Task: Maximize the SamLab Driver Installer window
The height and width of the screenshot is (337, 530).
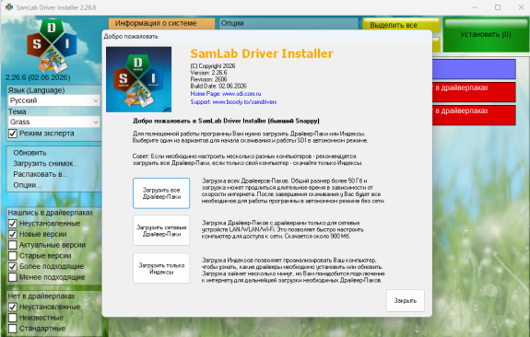Action: [498, 7]
